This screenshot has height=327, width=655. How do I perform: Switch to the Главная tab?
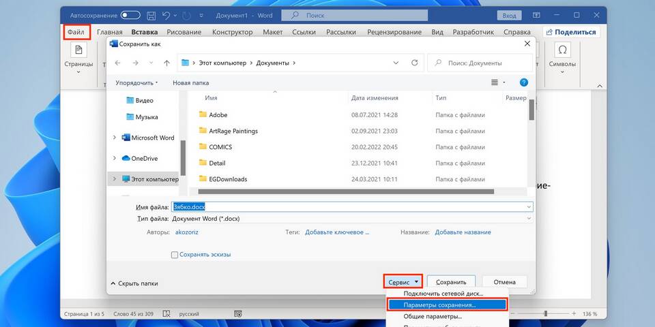tap(110, 32)
